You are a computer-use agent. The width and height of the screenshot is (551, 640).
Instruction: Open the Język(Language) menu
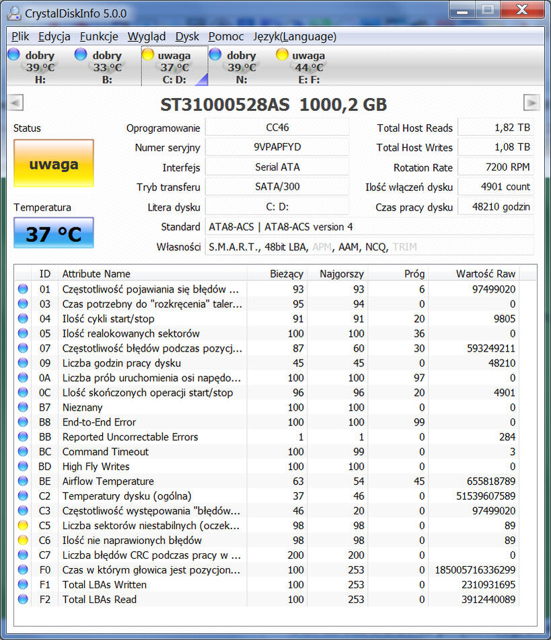click(295, 37)
